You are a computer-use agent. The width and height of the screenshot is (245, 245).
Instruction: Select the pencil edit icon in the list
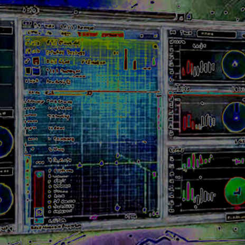27,61
